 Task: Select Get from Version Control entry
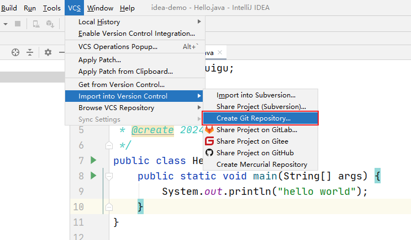coord(122,85)
